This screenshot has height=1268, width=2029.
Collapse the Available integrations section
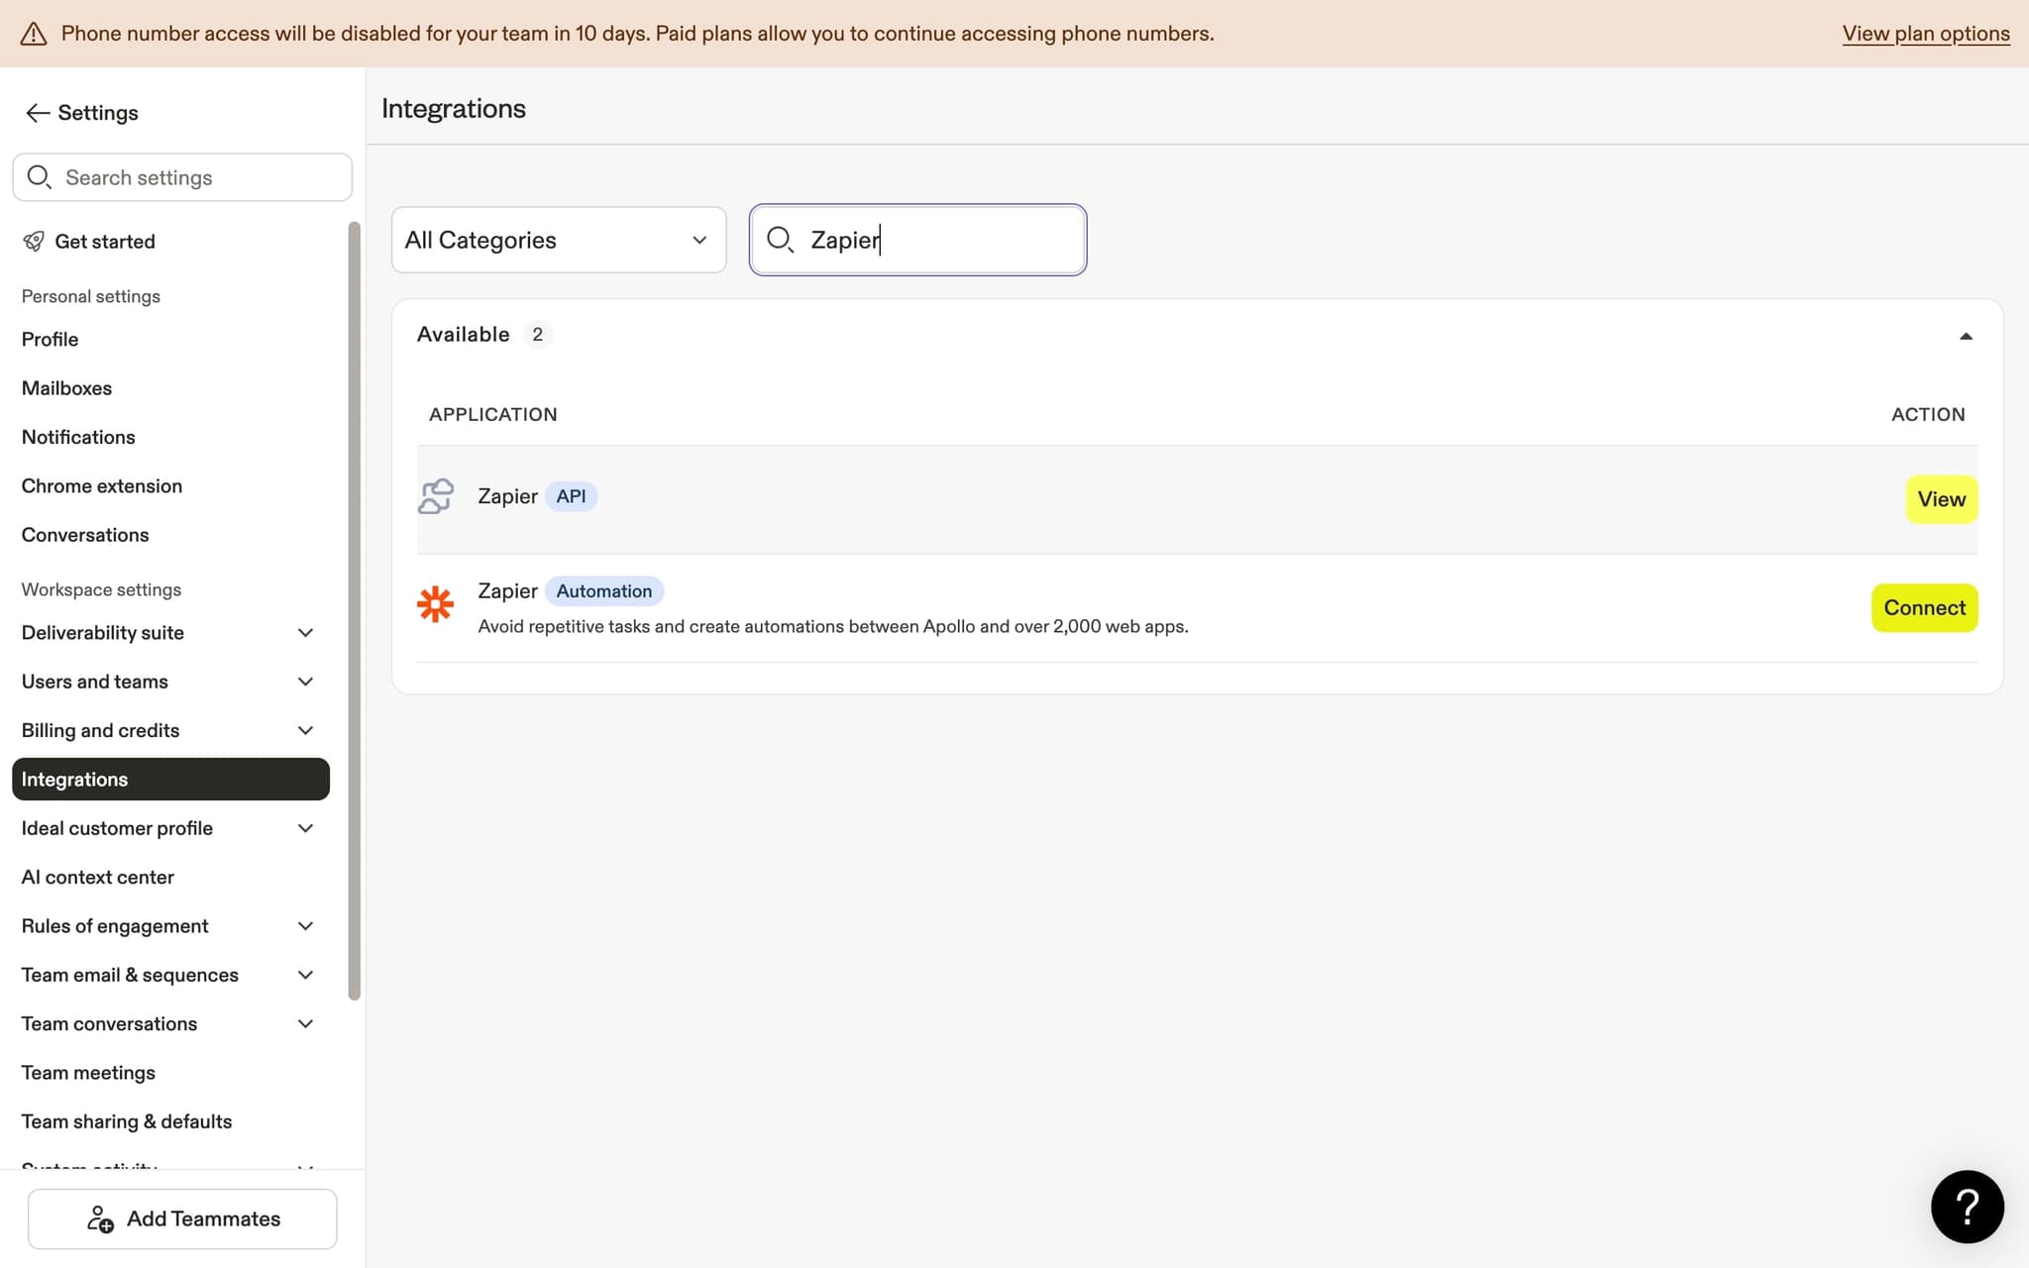pyautogui.click(x=1966, y=337)
